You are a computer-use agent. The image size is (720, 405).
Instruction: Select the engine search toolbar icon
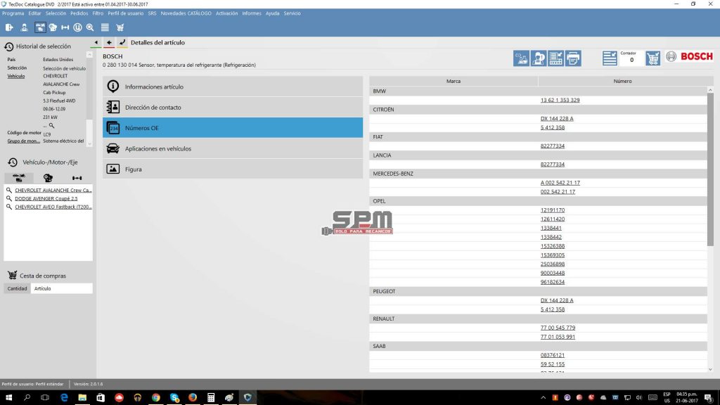(53, 27)
